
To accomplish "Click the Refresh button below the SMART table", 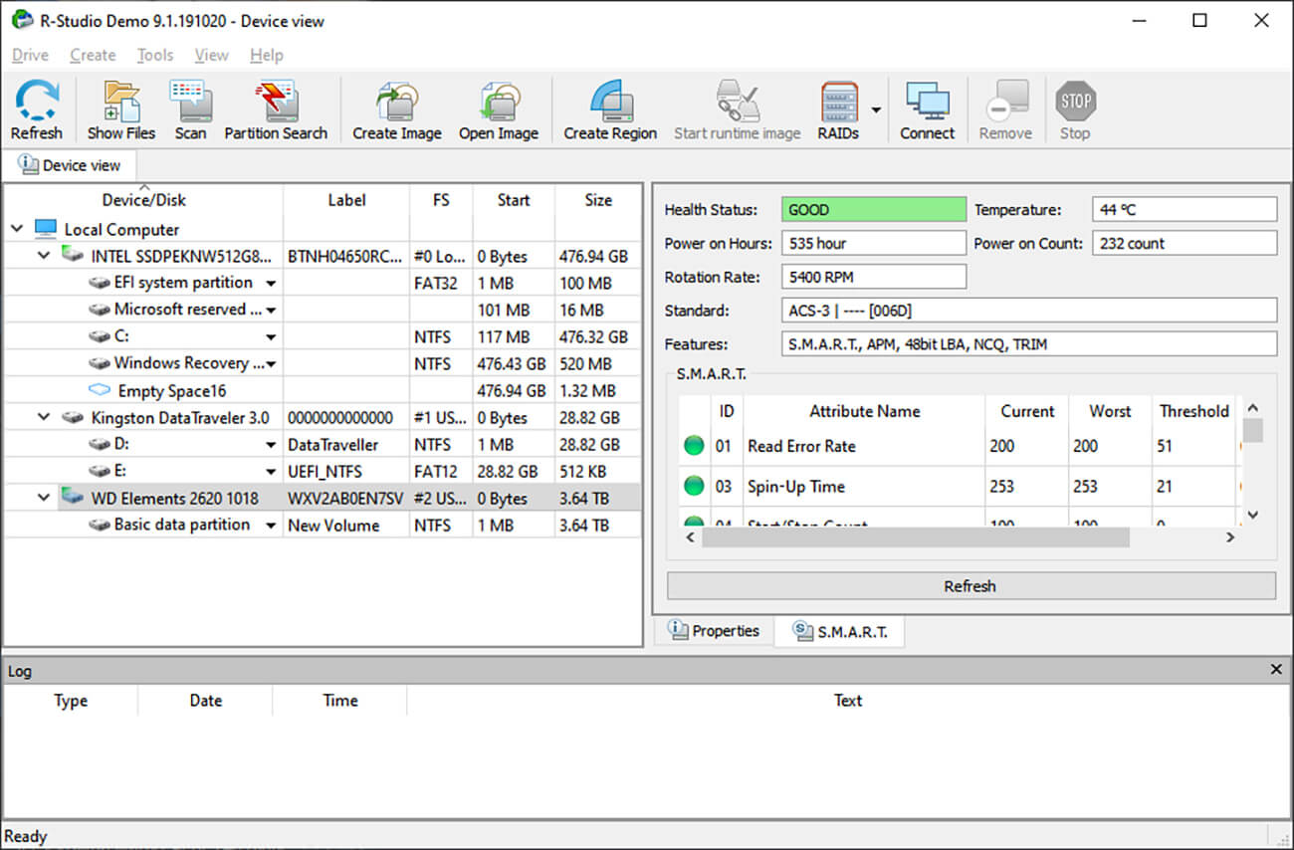I will pyautogui.click(x=969, y=585).
